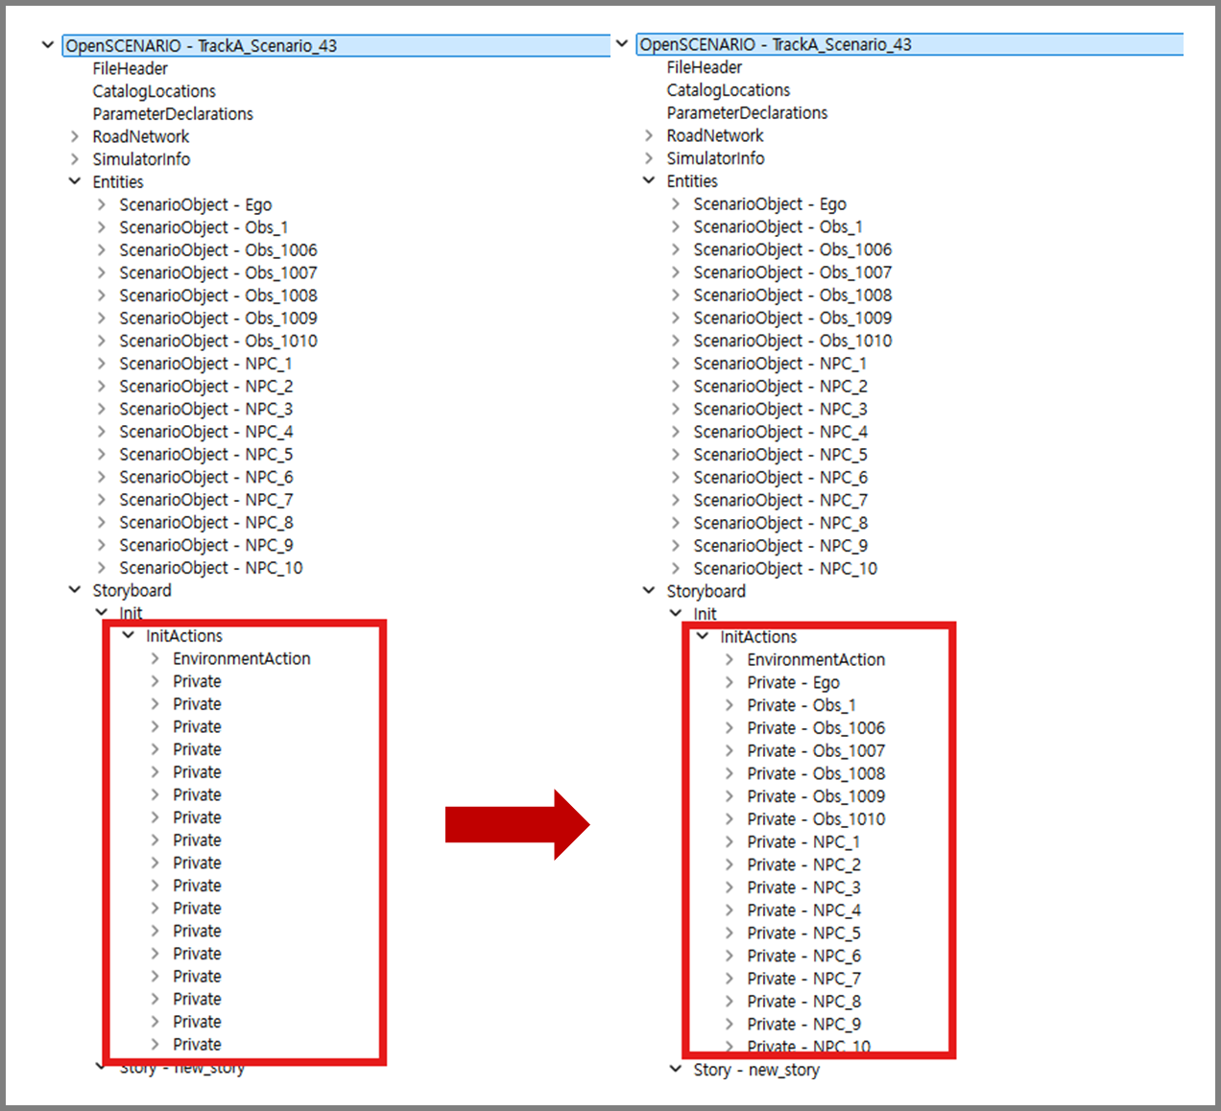The image size is (1221, 1111).
Task: Collapse InitActions in the left tree
Action: tap(129, 635)
